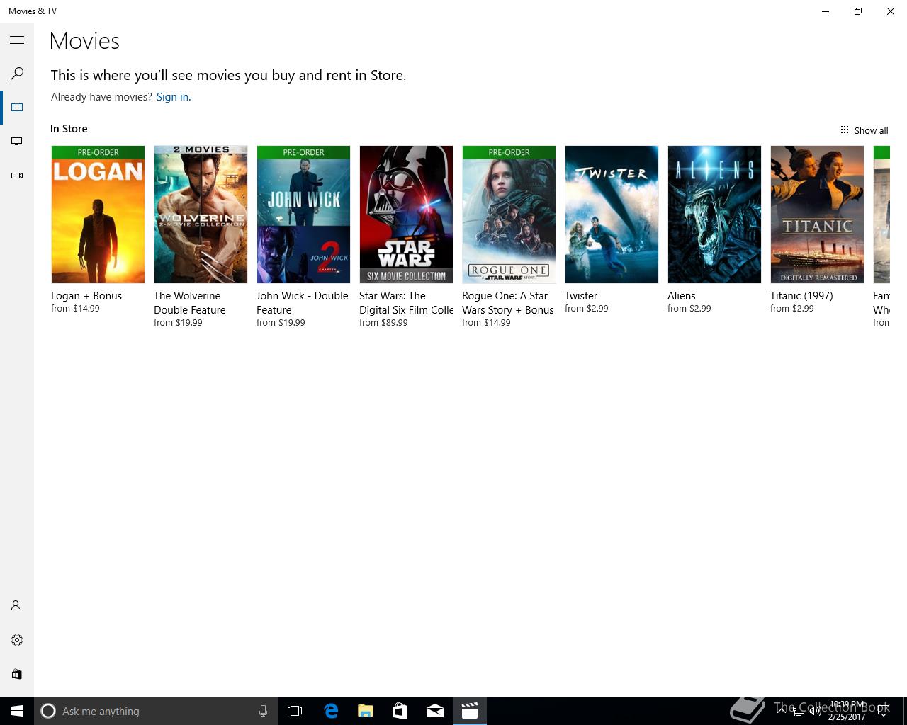The width and height of the screenshot is (907, 725).
Task: Open Windows Store from the taskbar
Action: click(x=400, y=711)
